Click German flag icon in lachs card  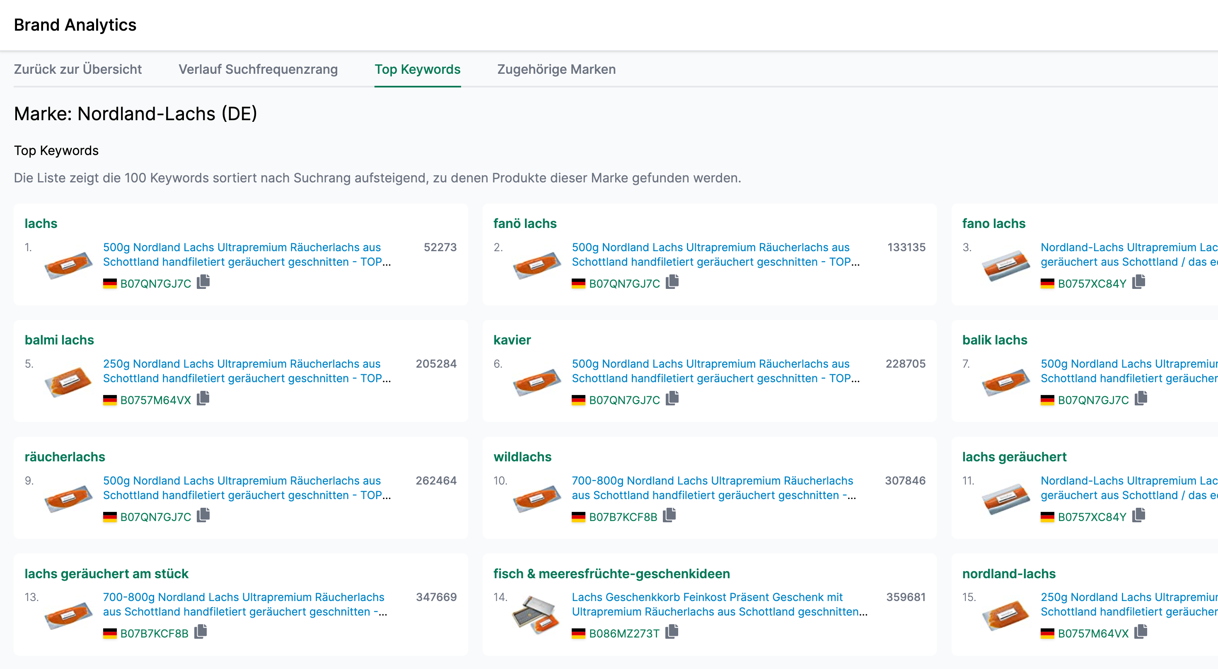click(x=110, y=284)
